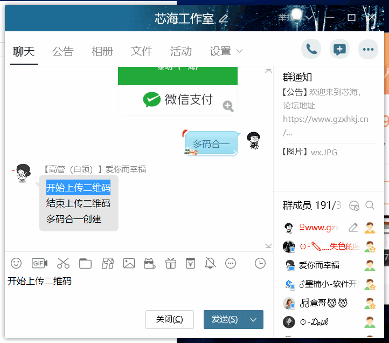Open more toolbar features circle-dots icon
389x343 pixels.
click(x=231, y=263)
